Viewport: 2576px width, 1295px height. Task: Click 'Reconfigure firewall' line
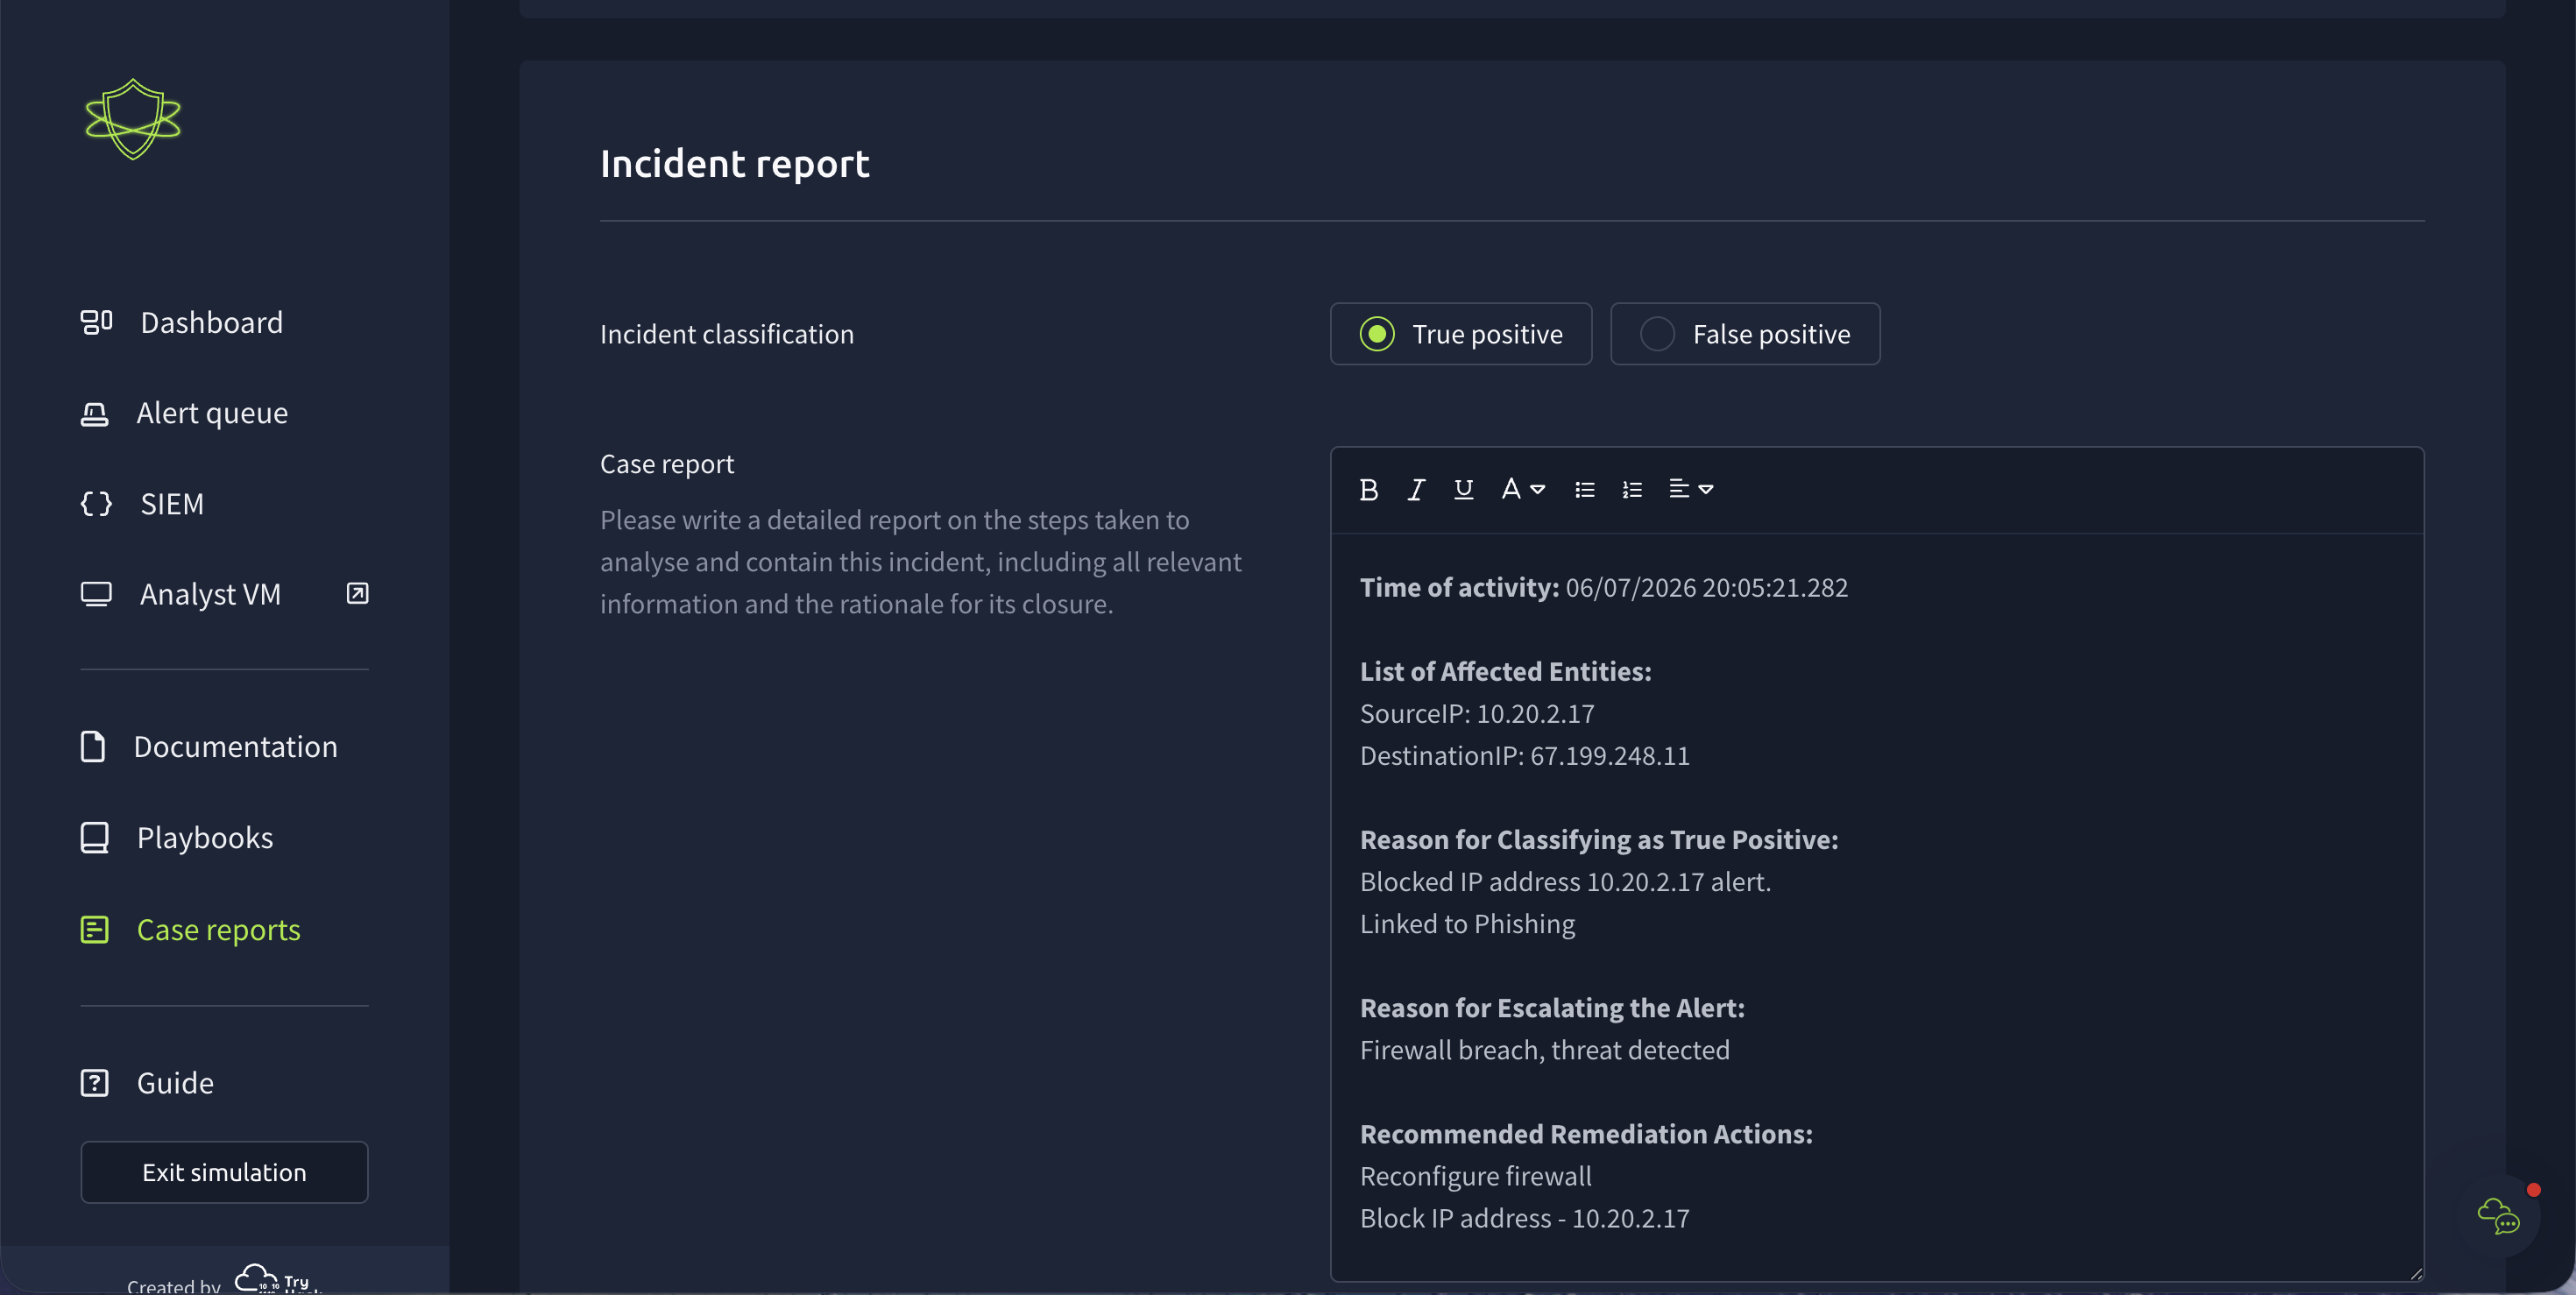tap(1476, 1176)
